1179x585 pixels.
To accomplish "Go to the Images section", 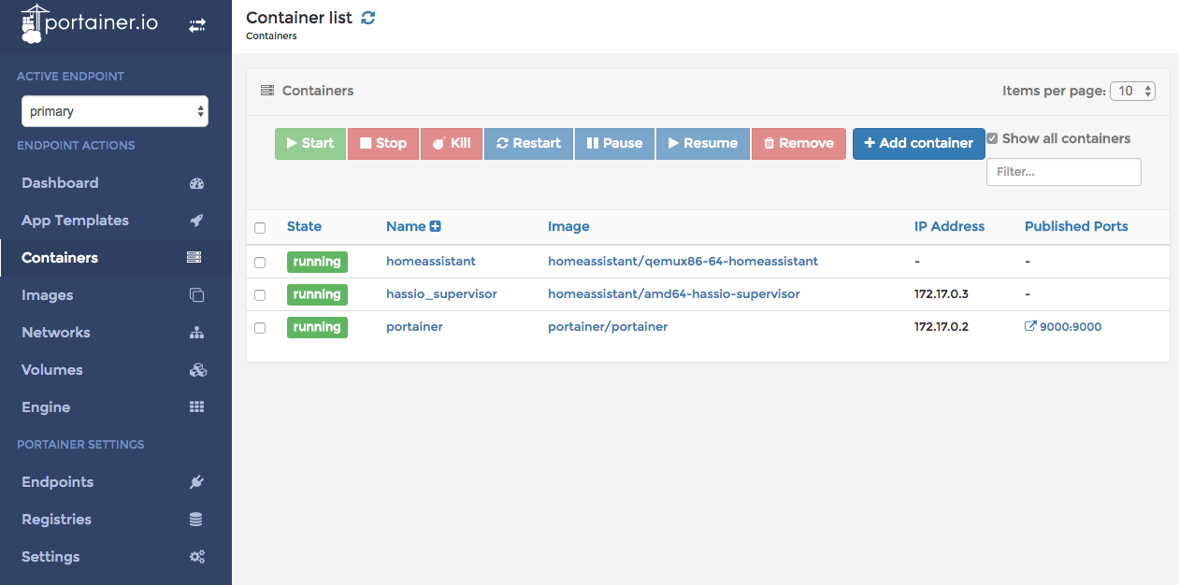I will [47, 295].
